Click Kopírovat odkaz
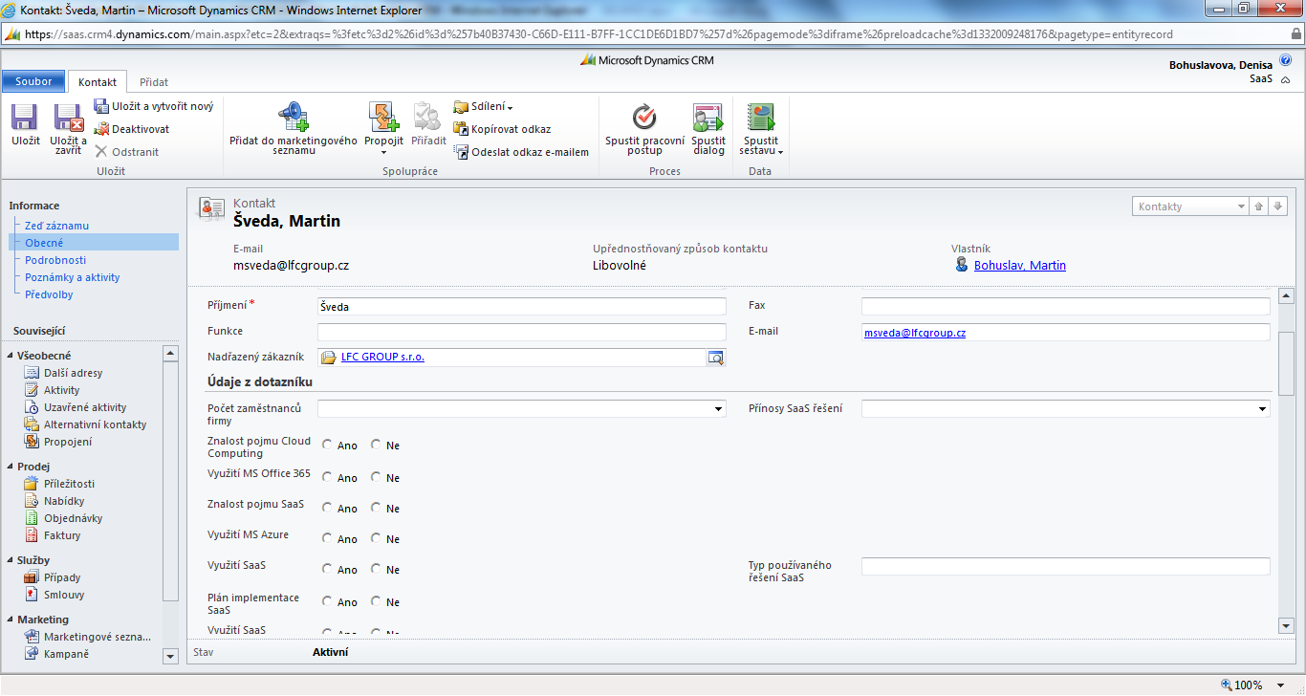The height and width of the screenshot is (696, 1306). pyautogui.click(x=502, y=129)
